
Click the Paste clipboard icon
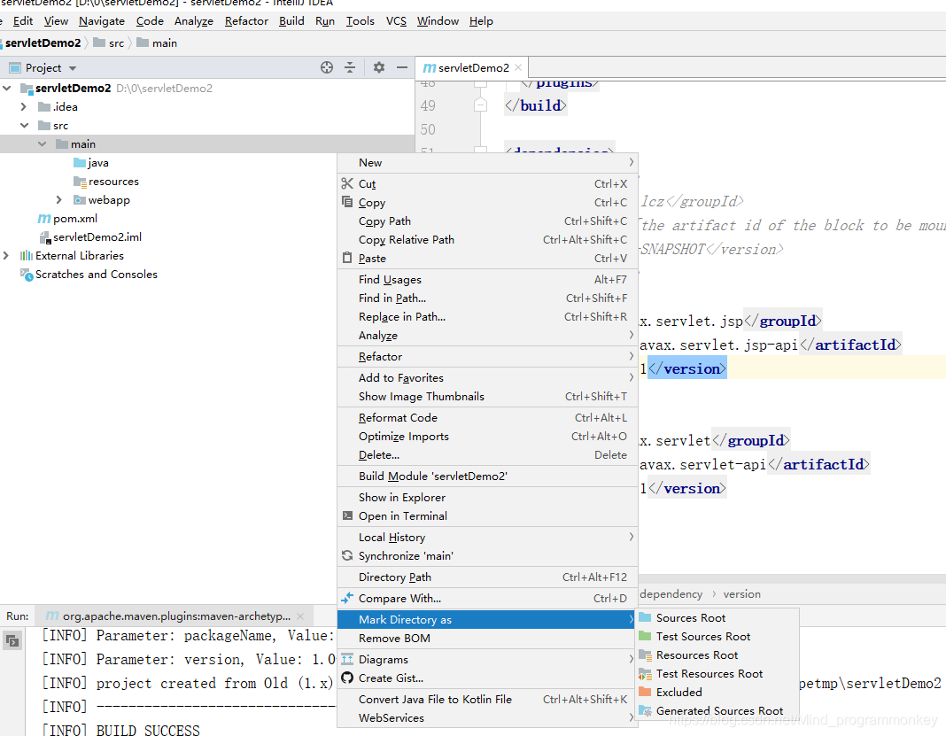pyautogui.click(x=347, y=258)
